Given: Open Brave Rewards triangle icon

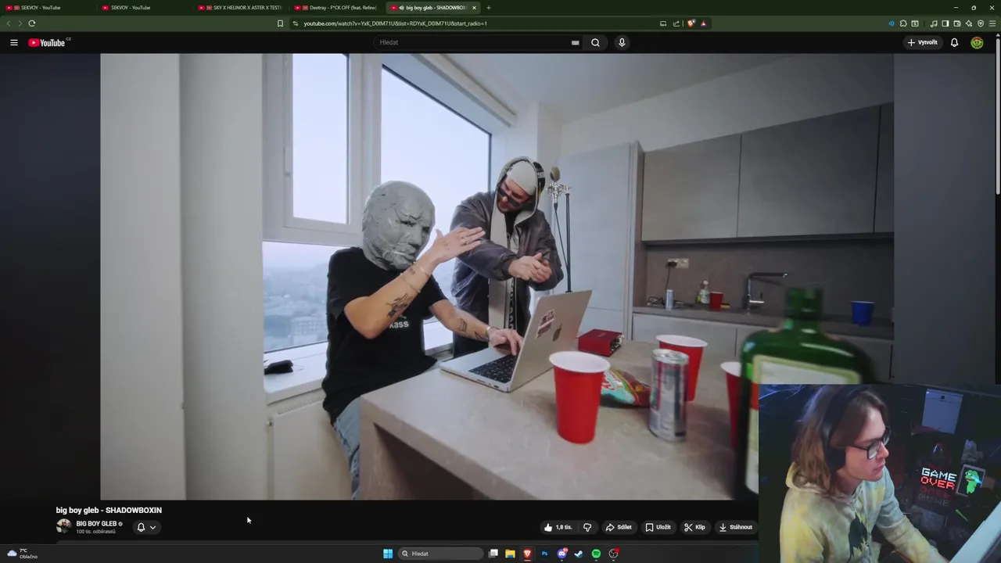Looking at the screenshot, I should pos(703,23).
